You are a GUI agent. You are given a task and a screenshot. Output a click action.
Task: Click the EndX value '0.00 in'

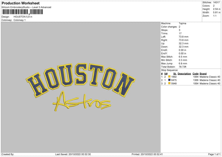tap(182, 50)
